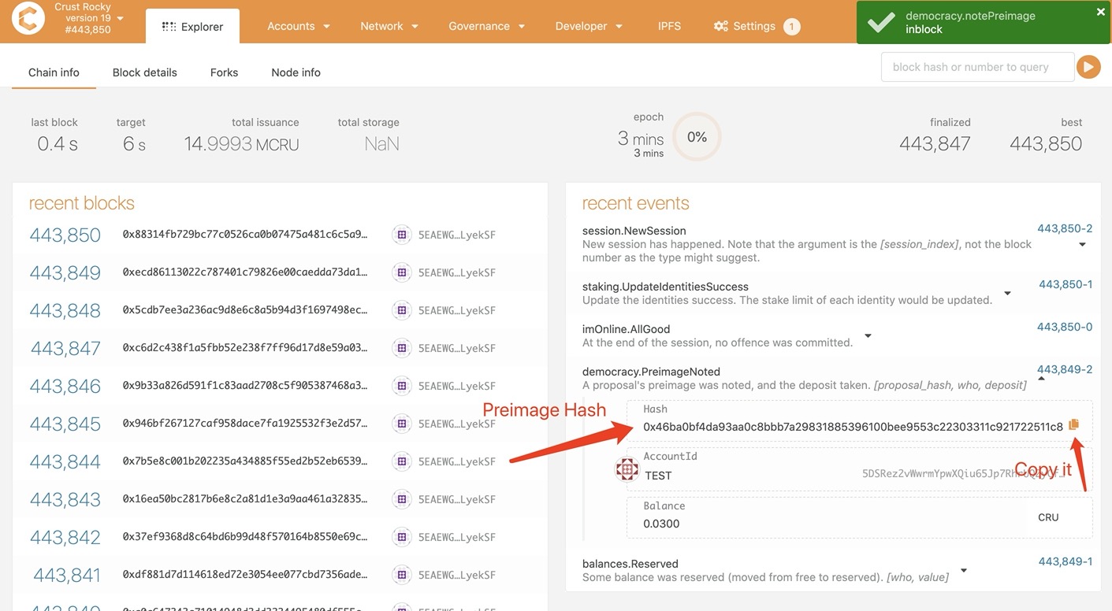Expand the session.NewSession event details
Image resolution: width=1112 pixels, height=611 pixels.
pyautogui.click(x=1082, y=244)
